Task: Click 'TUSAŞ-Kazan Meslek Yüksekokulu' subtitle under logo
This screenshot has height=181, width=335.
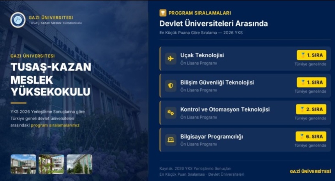Action: [x=55, y=23]
